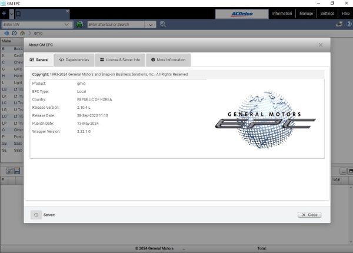Select the P Pontiac make row
Image resolution: width=353 pixels, height=253 pixels.
[x=12, y=137]
